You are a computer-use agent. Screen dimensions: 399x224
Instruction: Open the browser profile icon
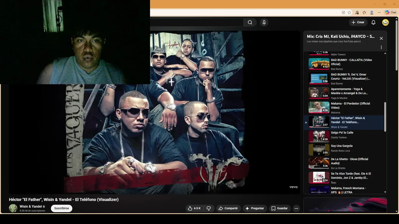(372, 12)
